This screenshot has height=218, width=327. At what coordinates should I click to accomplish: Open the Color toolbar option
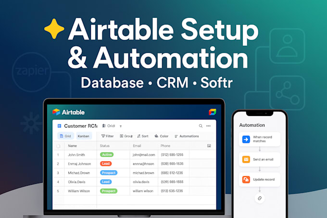tap(162, 136)
